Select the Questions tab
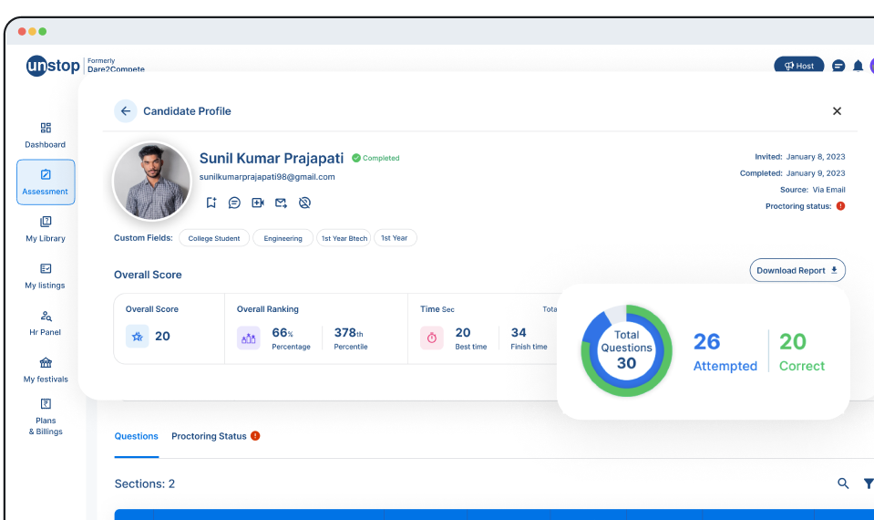Image resolution: width=874 pixels, height=520 pixels. [136, 436]
